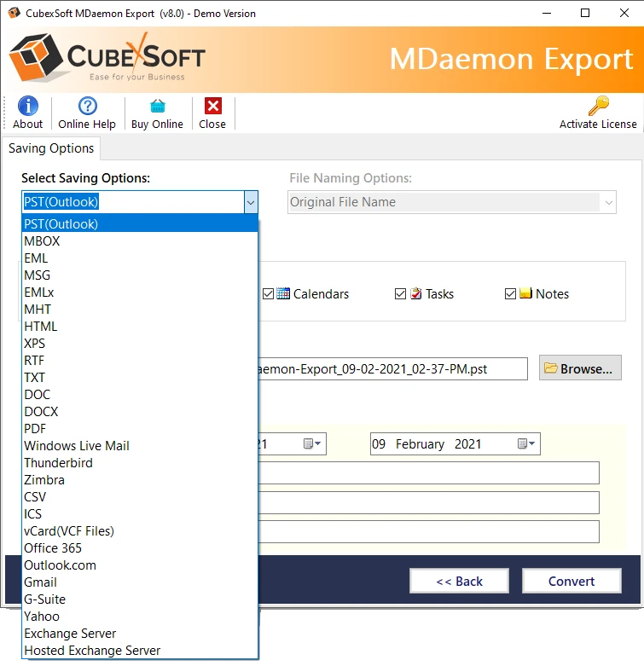Toggle the Calendars checkbox
This screenshot has height=666, width=644.
point(268,294)
